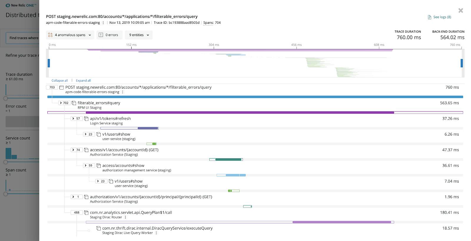Click the Error count bar in sidebar
This screenshot has width=471, height=241.
click(x=22, y=122)
